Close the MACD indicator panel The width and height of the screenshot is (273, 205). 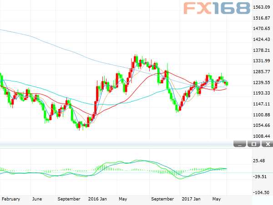[x=268, y=144]
